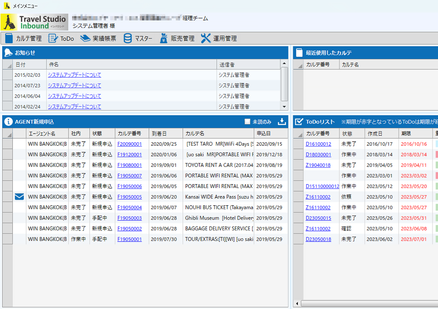Toggle the 未読のみ checkbox
This screenshot has height=309, width=438.
(x=247, y=122)
